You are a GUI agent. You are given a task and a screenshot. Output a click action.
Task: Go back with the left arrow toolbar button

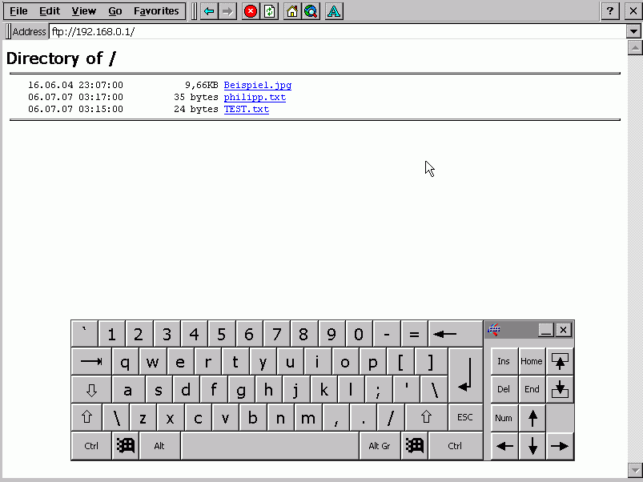[x=209, y=11]
